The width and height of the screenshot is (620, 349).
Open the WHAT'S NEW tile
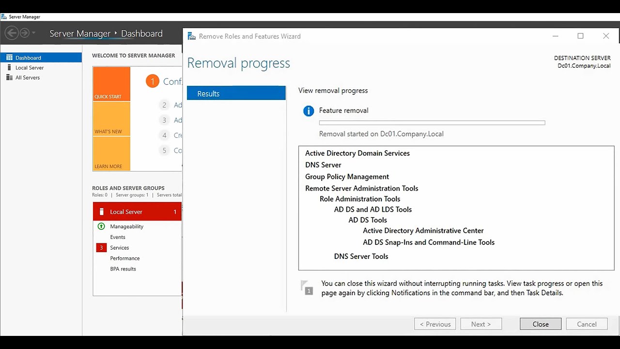111,119
